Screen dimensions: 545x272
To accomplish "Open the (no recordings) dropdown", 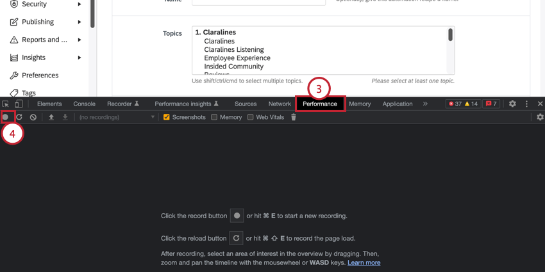I will click(x=117, y=117).
